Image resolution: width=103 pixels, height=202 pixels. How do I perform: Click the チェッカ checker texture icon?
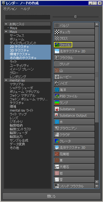click(x=57, y=32)
